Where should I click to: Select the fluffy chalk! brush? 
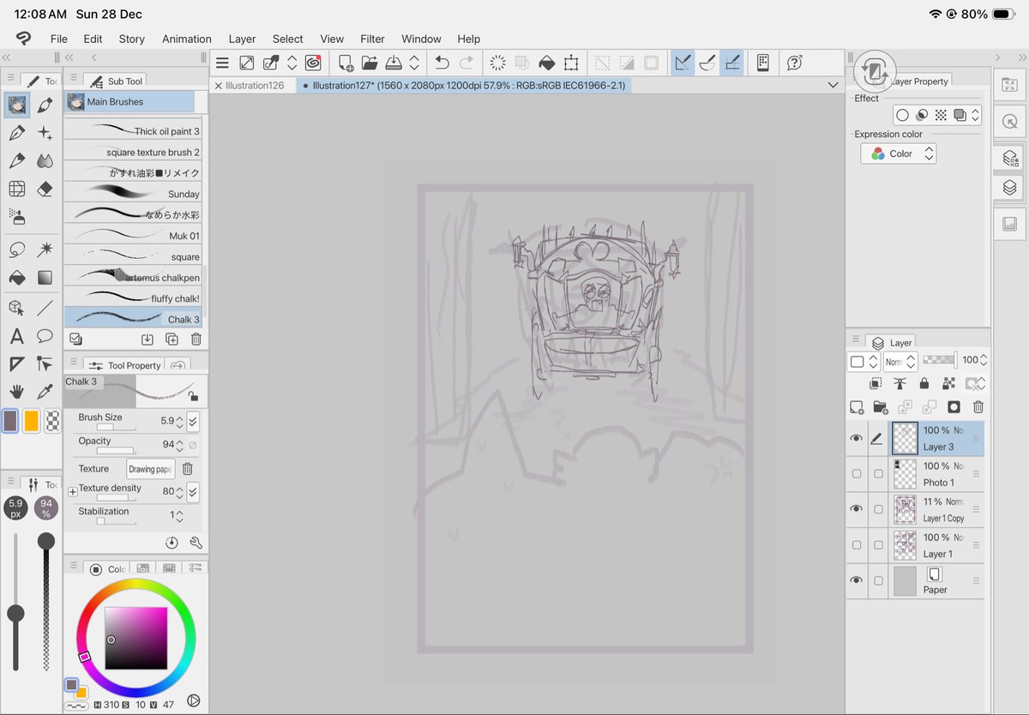(x=133, y=298)
